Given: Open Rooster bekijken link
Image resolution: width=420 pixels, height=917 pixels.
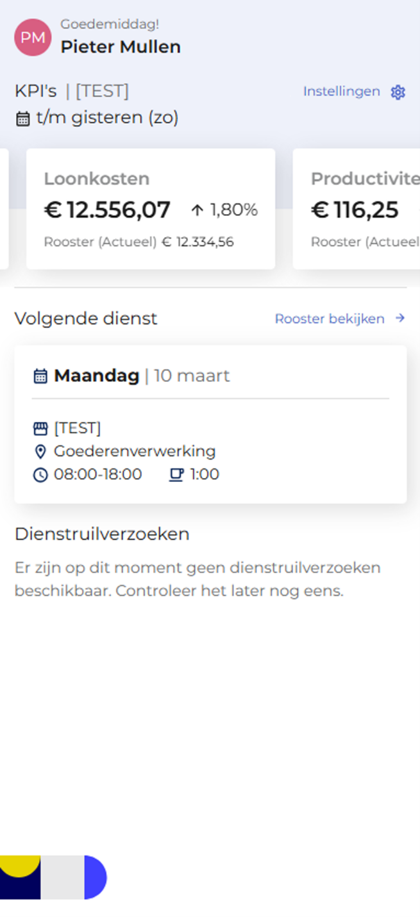Looking at the screenshot, I should pyautogui.click(x=330, y=318).
